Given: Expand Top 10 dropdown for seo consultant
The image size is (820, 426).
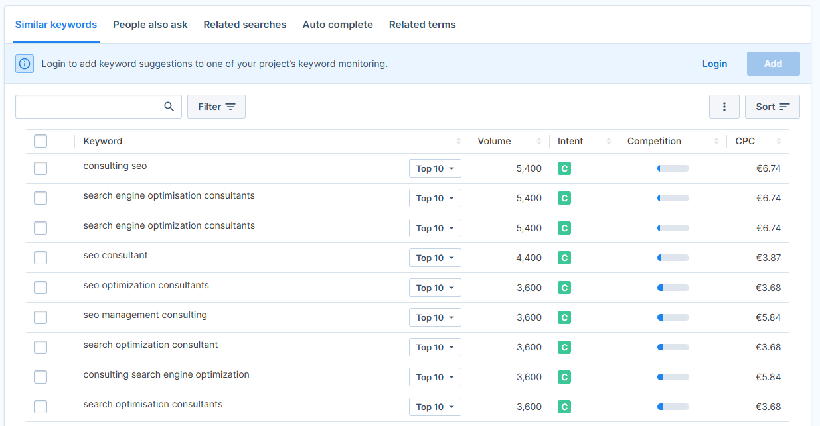Looking at the screenshot, I should [435, 258].
